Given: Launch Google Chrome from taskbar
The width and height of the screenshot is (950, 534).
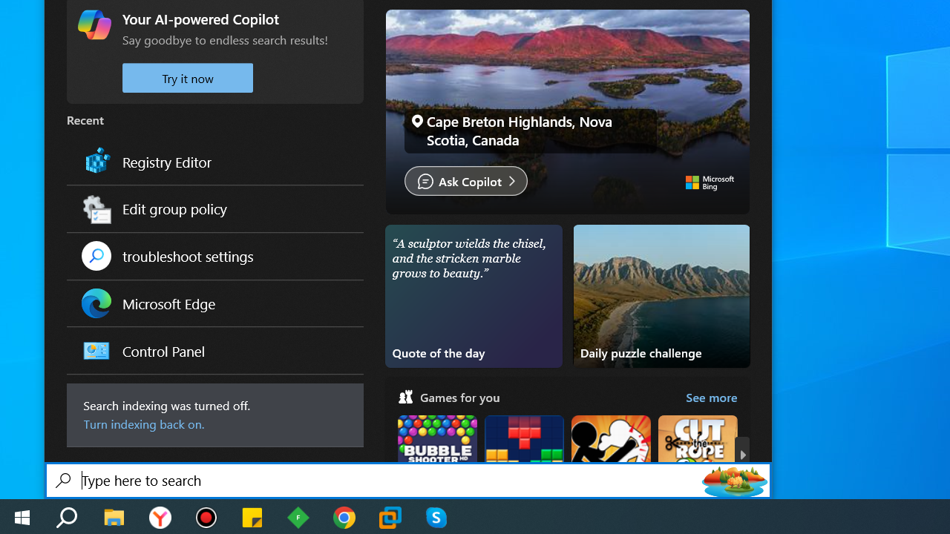Looking at the screenshot, I should point(344,517).
